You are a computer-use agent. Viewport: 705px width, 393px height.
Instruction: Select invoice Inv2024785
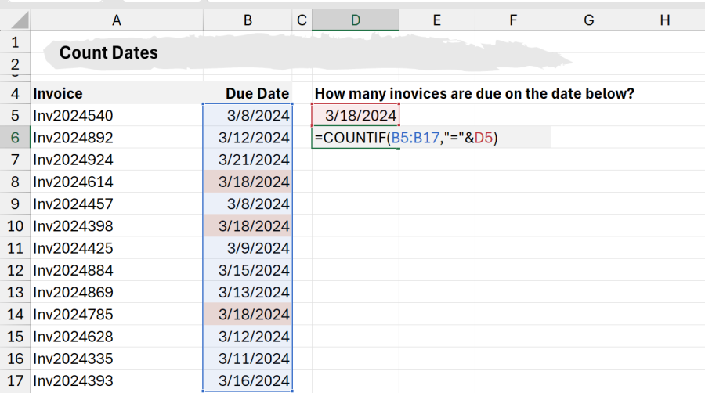[117, 315]
